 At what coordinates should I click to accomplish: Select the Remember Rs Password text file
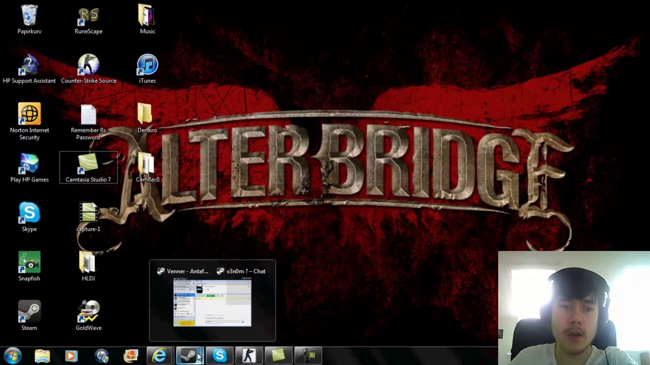[x=88, y=116]
